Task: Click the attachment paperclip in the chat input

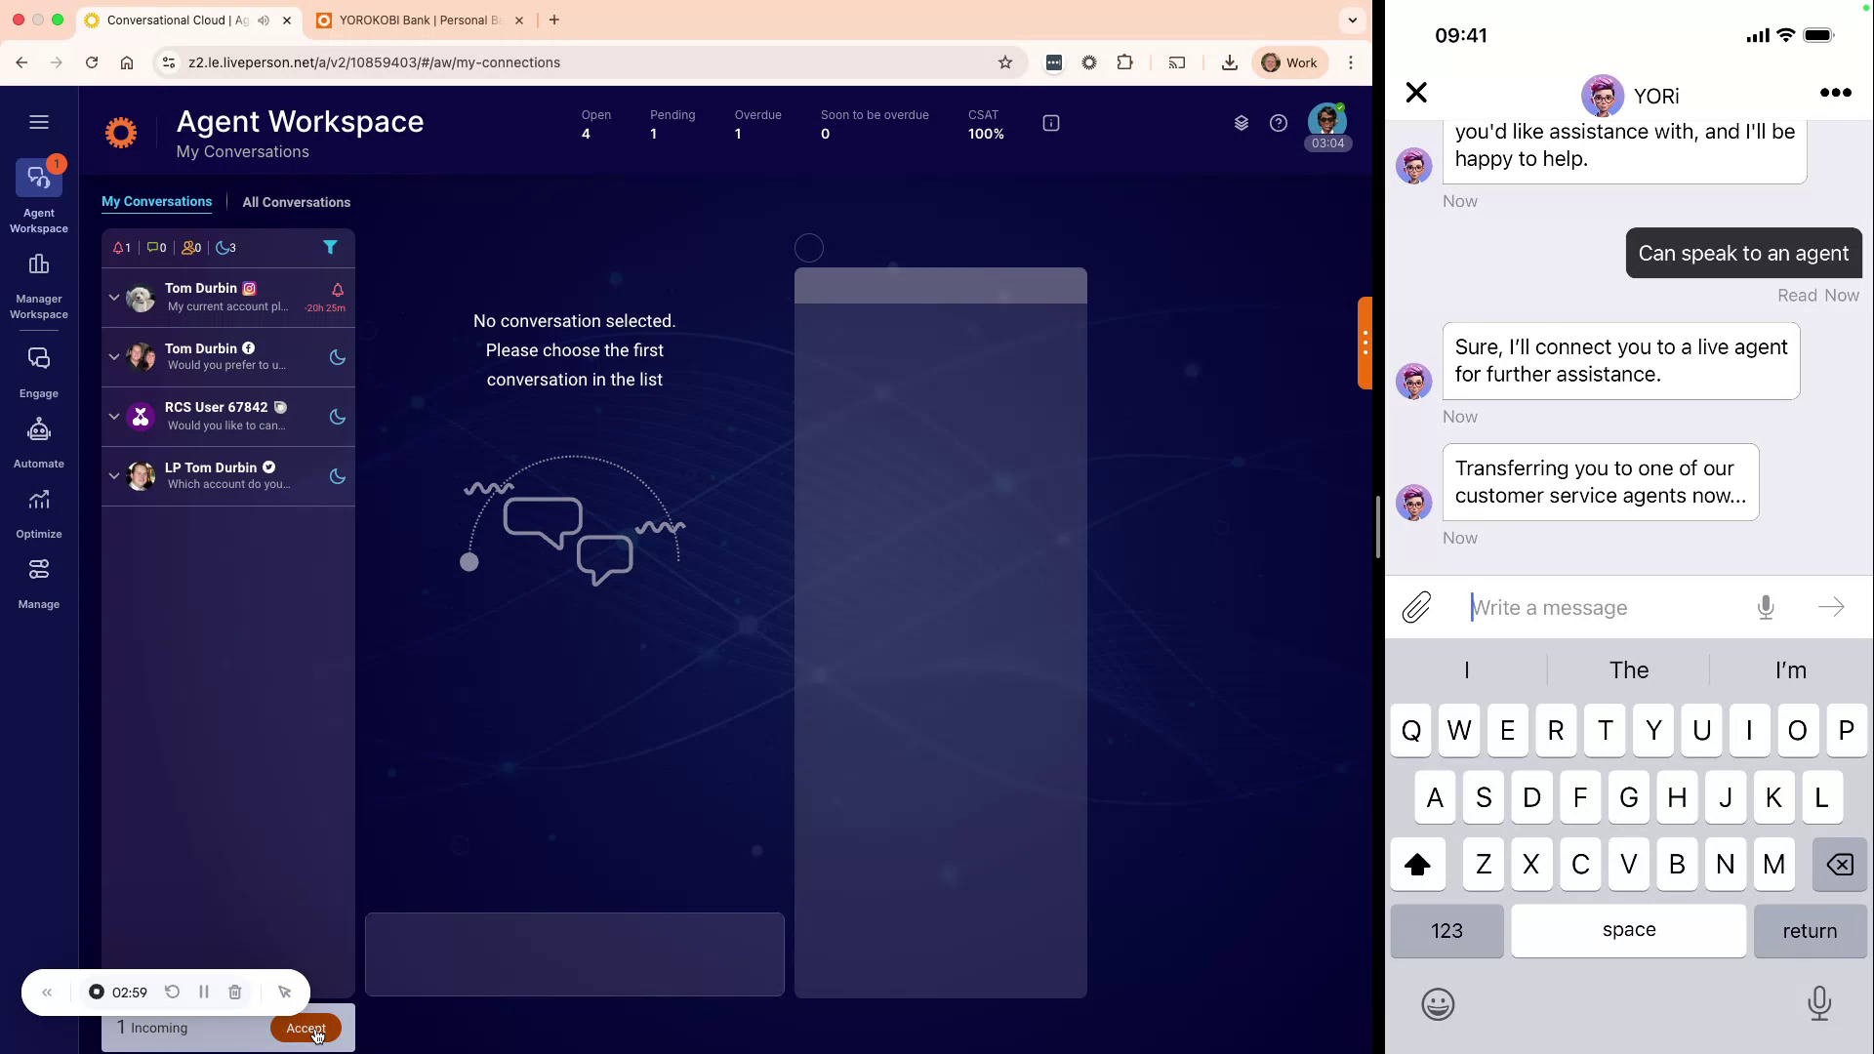Action: click(x=1416, y=606)
